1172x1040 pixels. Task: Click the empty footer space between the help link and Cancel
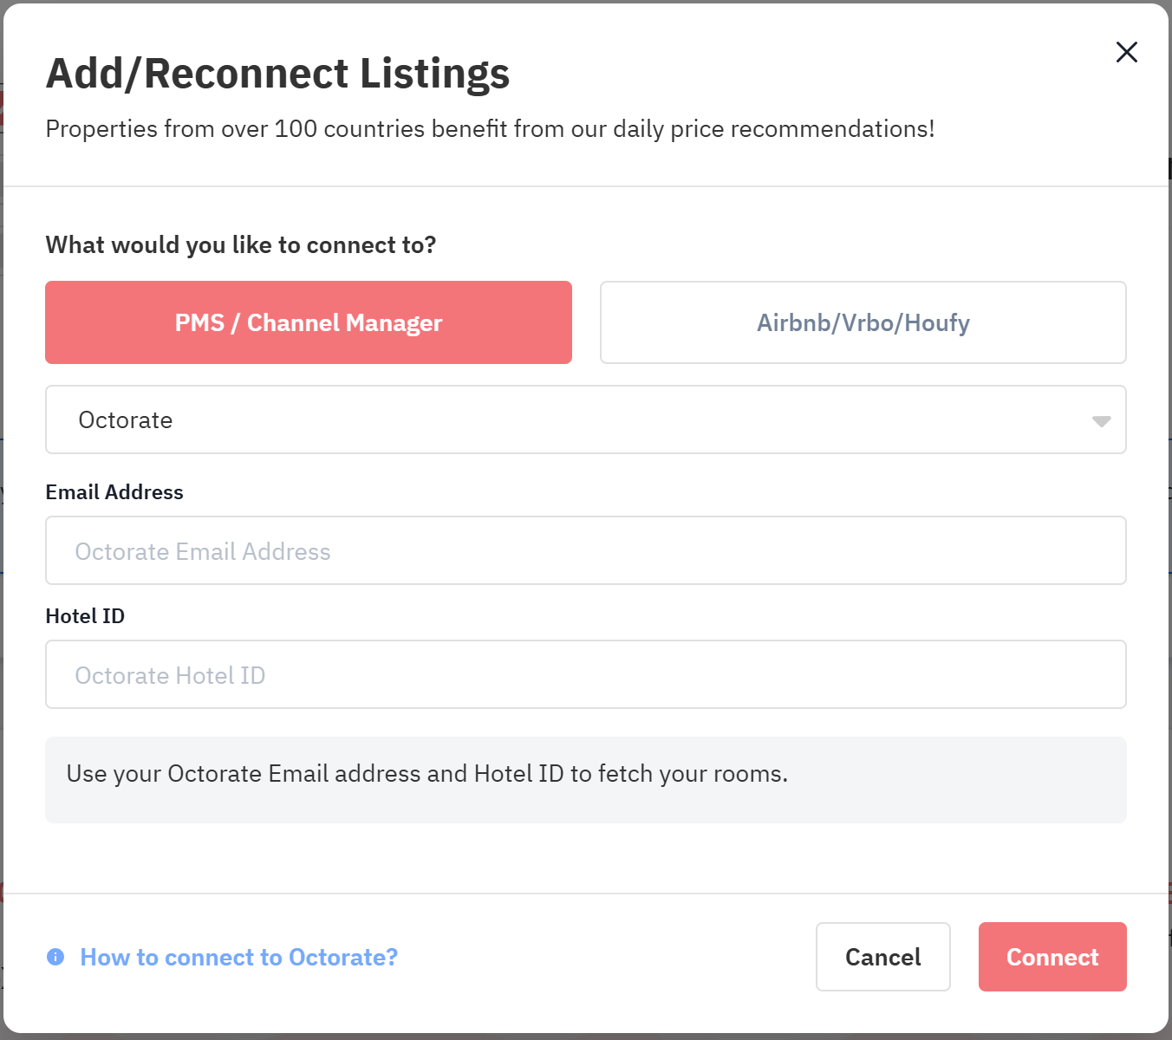click(607, 957)
